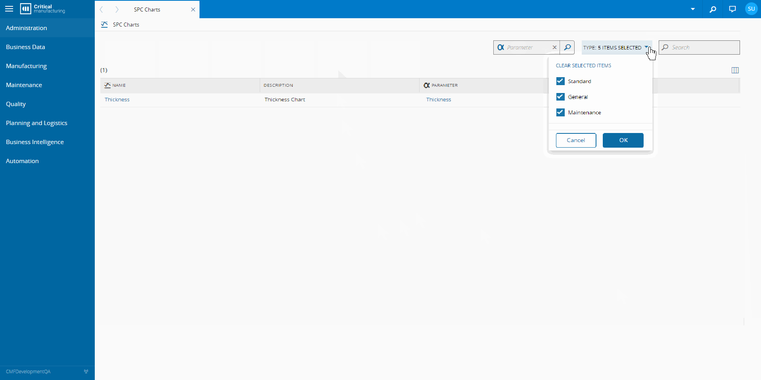Screen dimensions: 761x380
Task: Clear the Parameter filter with X
Action: (x=554, y=47)
